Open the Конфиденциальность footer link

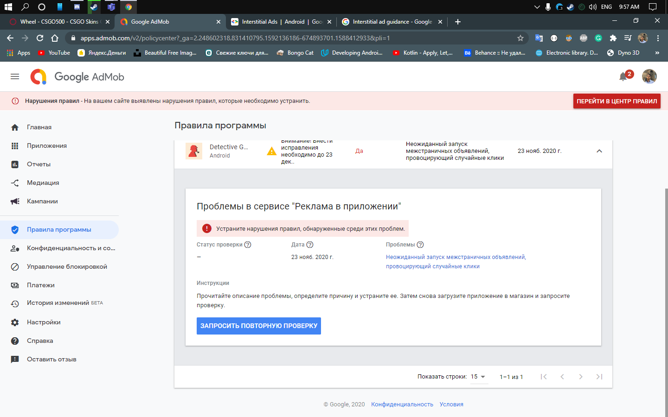coord(402,404)
